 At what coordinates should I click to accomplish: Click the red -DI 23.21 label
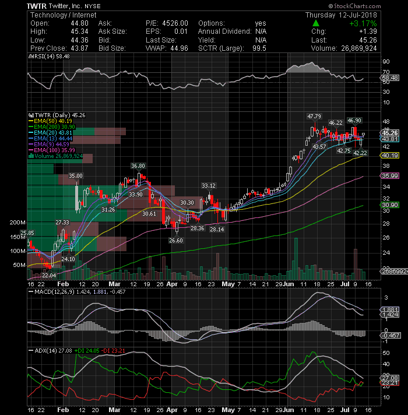[113, 351]
